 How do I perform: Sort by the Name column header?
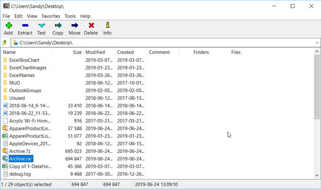point(26,52)
